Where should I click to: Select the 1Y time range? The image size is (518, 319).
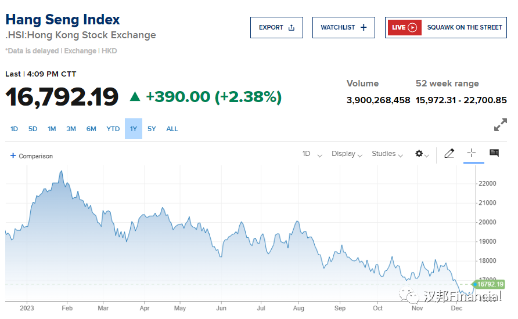coord(134,129)
